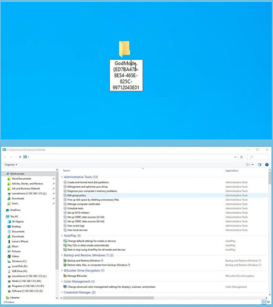The height and width of the screenshot is (307, 273).
Task: Open Windows (C:) drive
Action: click(x=19, y=261)
